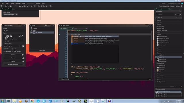Click the scr_ground_check script resource
The width and height of the screenshot is (184, 103).
[164, 39]
